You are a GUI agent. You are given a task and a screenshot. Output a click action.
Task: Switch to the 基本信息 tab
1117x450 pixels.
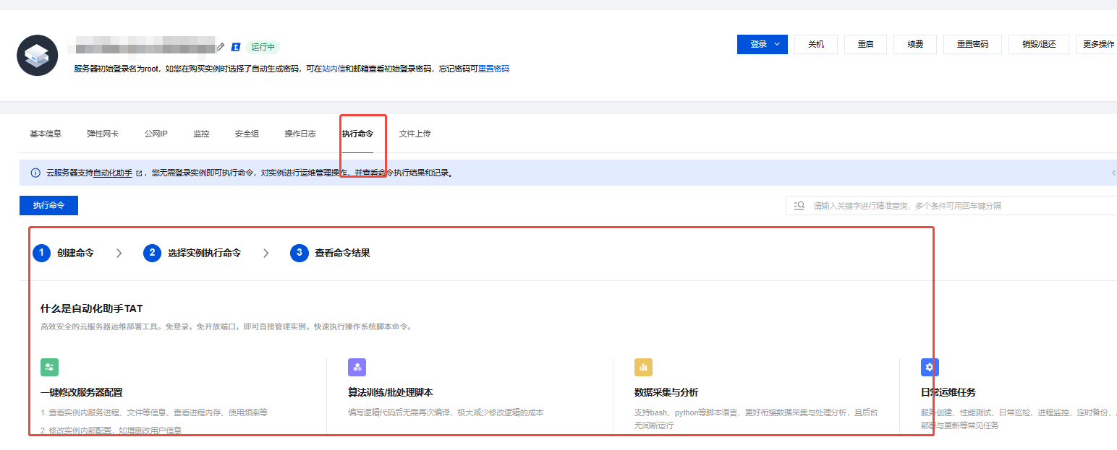[x=45, y=133]
